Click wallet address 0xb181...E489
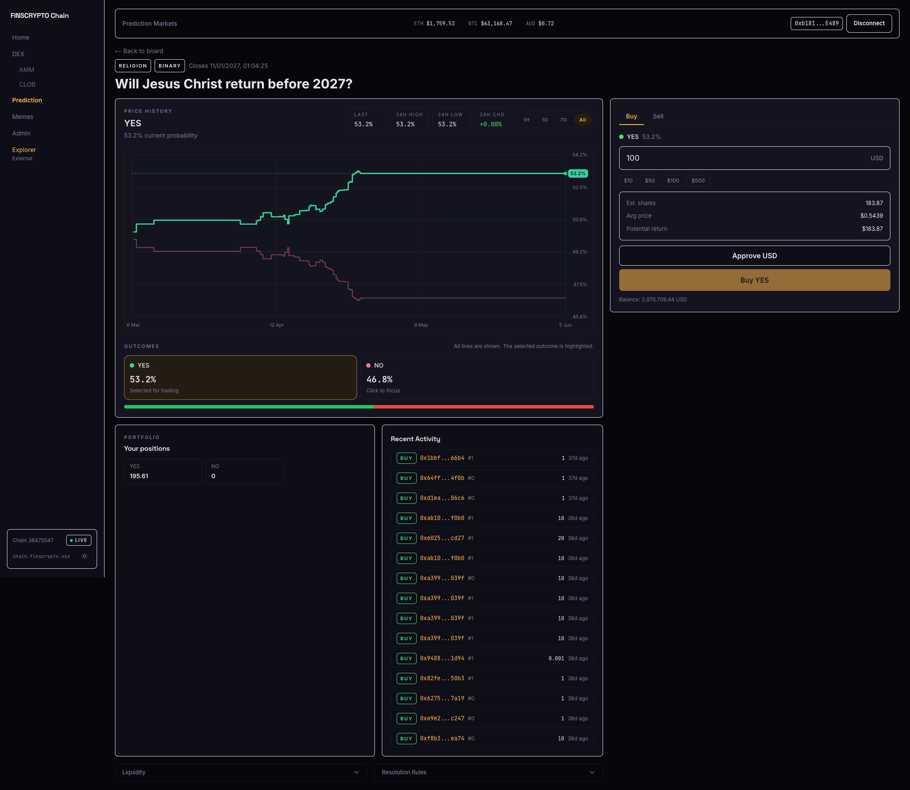Viewport: 910px width, 790px height. pyautogui.click(x=816, y=24)
